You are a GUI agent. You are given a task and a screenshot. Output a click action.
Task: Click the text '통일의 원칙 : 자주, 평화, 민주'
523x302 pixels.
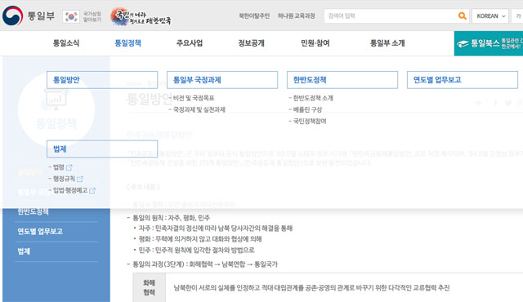(x=171, y=218)
